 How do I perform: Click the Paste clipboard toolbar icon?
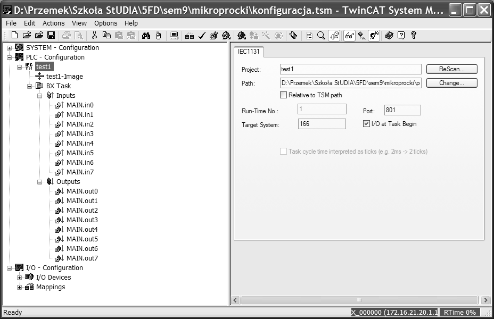[119, 35]
